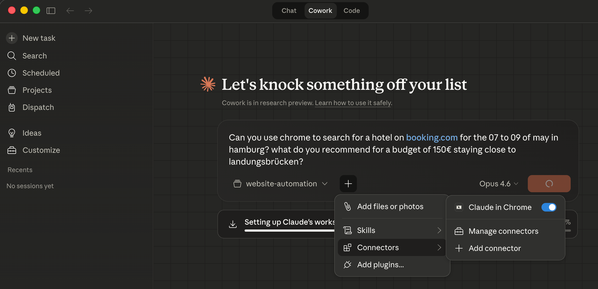
Task: Click Customize in sidebar
Action: (41, 150)
